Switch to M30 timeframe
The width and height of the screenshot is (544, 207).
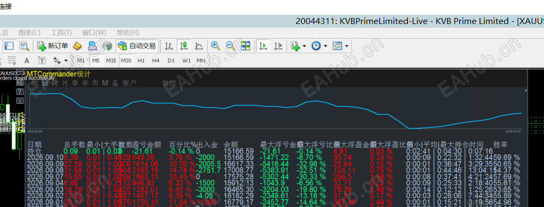pyautogui.click(x=126, y=61)
